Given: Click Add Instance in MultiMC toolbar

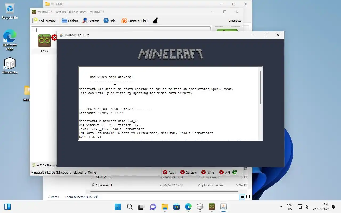Looking at the screenshot, I should coord(44,21).
